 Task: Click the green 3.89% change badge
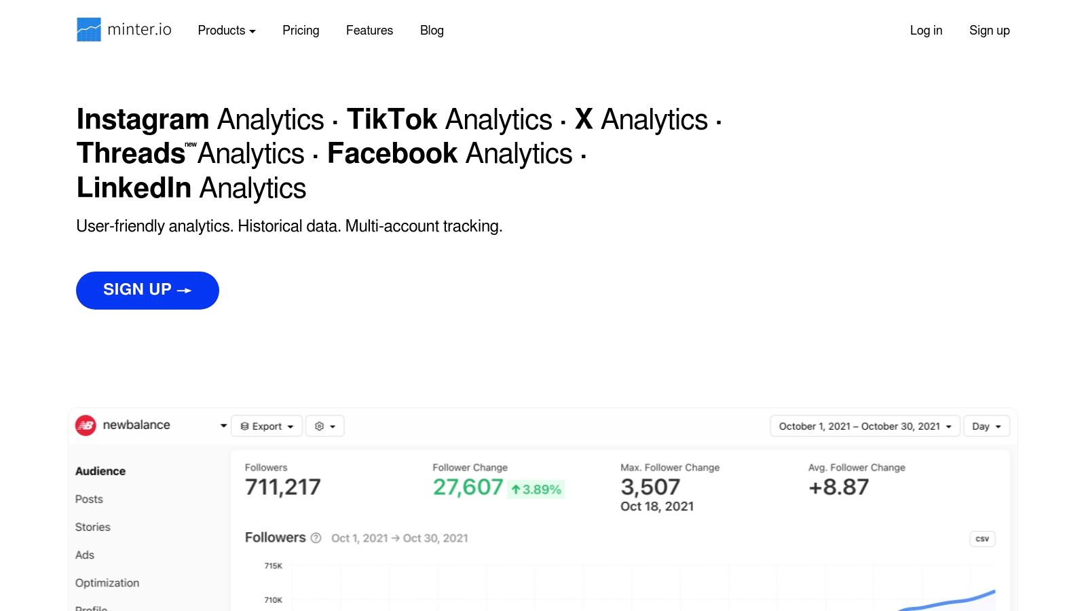pos(536,489)
